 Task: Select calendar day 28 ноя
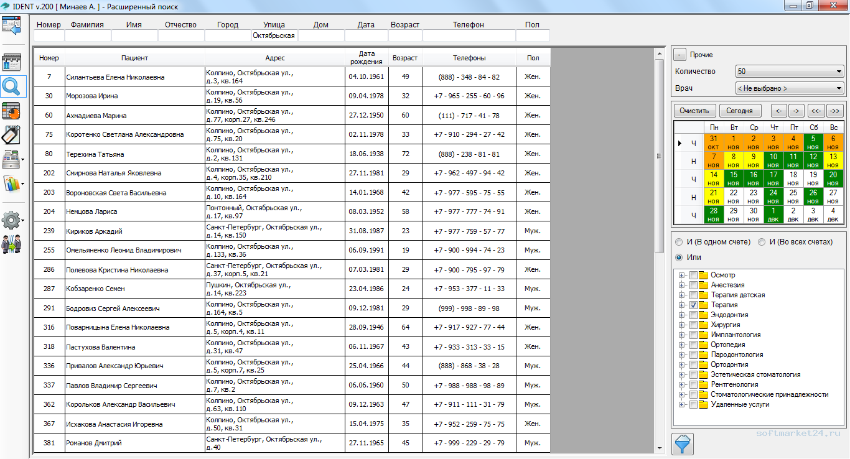tap(713, 215)
